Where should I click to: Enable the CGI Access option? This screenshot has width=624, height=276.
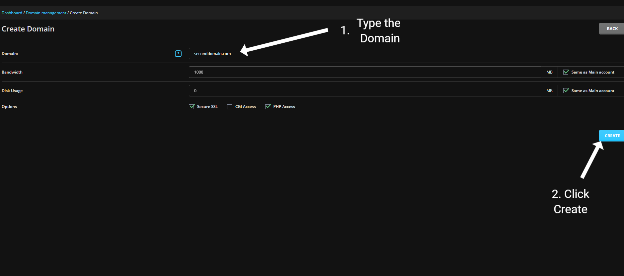[x=230, y=107]
